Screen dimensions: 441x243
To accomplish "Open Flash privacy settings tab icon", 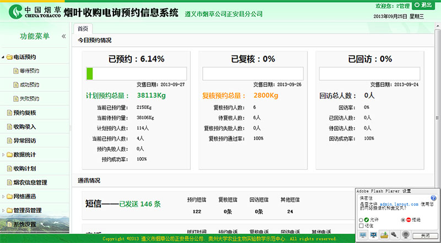I will [374, 235].
